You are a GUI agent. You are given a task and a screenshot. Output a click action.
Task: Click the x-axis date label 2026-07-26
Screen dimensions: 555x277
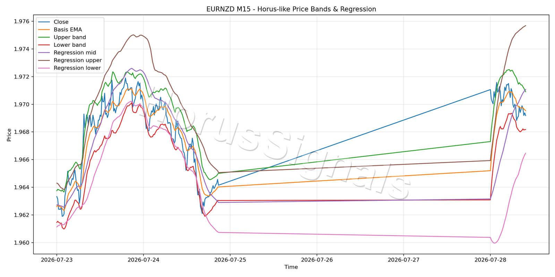[317, 260]
